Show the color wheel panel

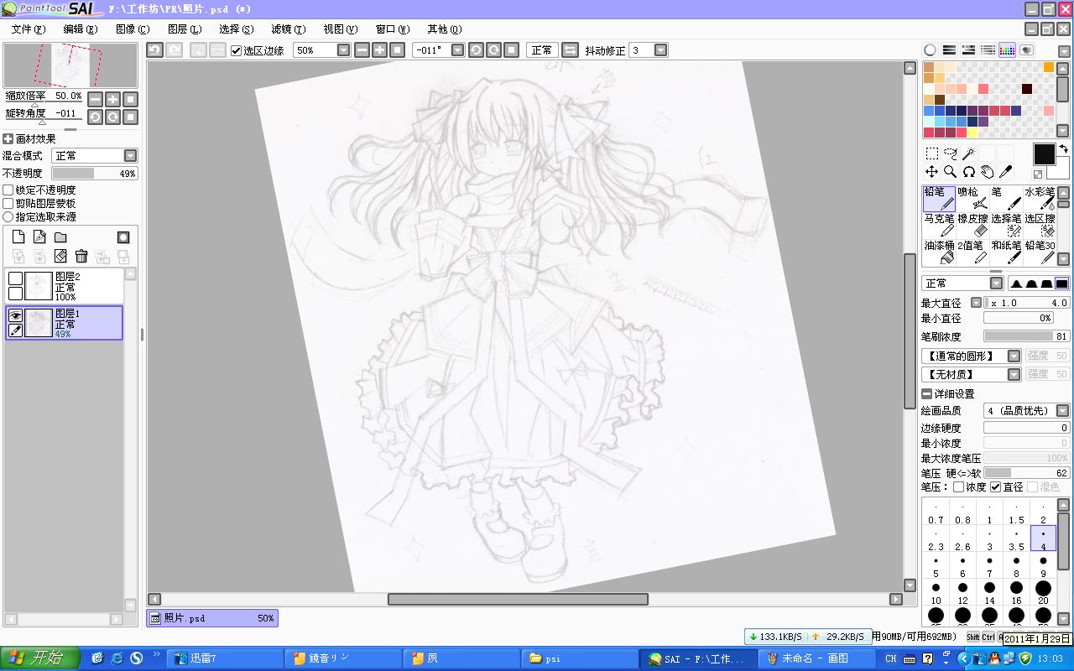(931, 50)
